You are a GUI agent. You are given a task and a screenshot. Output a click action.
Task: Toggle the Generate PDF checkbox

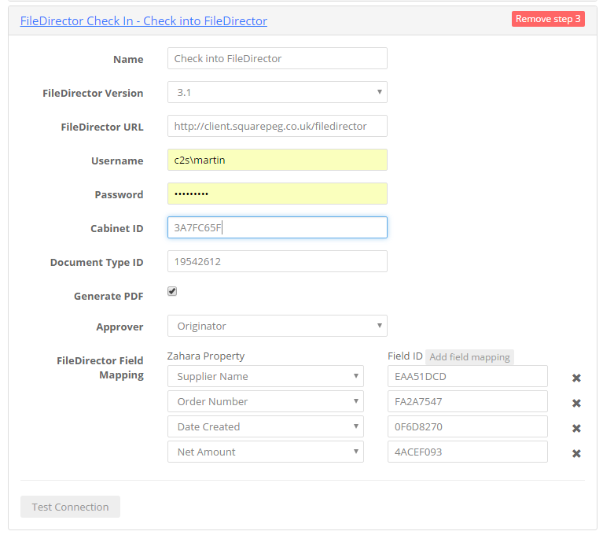[x=172, y=291]
